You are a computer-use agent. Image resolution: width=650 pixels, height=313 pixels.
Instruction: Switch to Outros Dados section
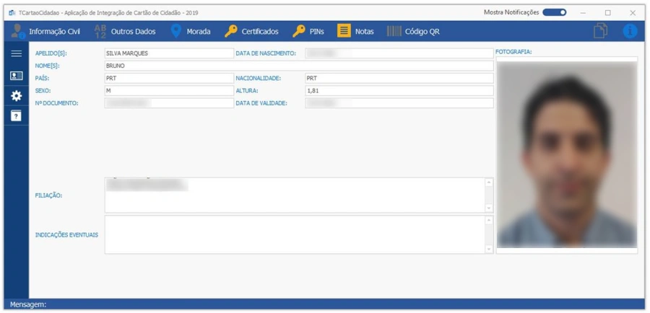click(124, 32)
